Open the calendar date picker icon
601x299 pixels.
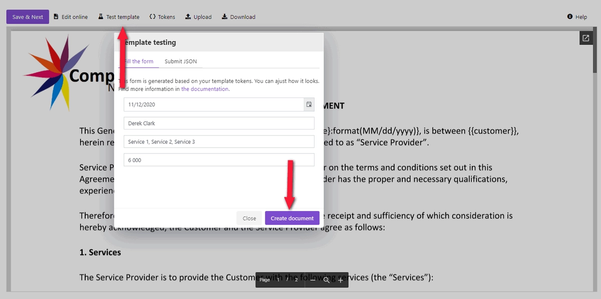[x=309, y=104]
